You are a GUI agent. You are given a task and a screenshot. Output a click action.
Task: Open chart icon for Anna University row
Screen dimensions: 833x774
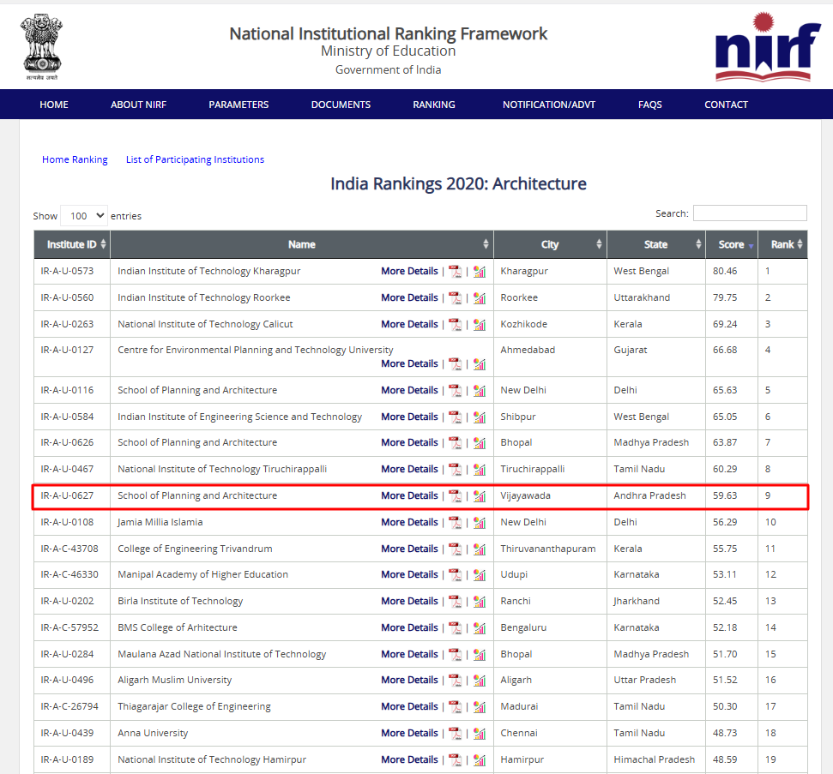point(480,733)
